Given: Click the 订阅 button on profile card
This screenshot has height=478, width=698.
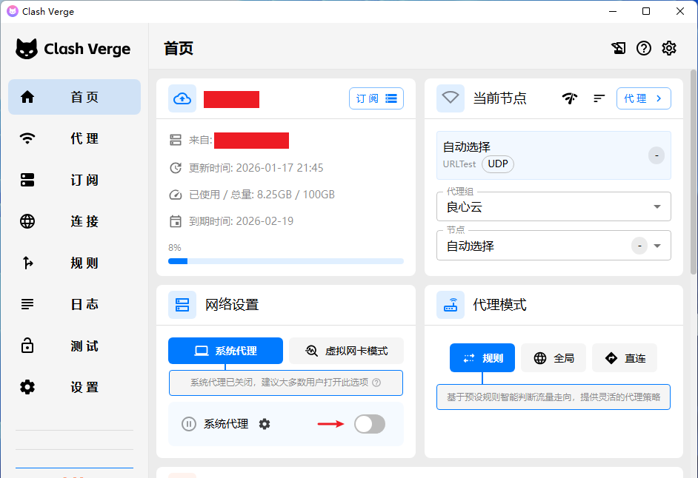Looking at the screenshot, I should pos(376,98).
